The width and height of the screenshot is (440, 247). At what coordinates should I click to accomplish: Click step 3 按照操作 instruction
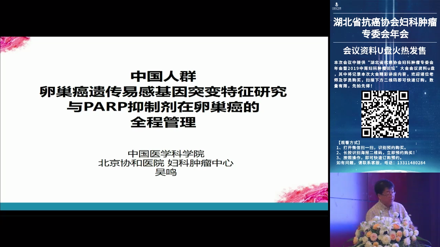click(x=370, y=158)
